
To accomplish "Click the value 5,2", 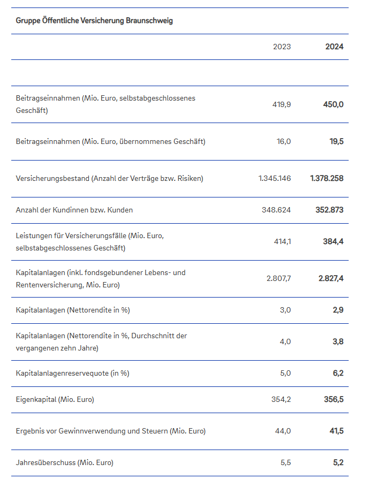I will pos(338,463).
